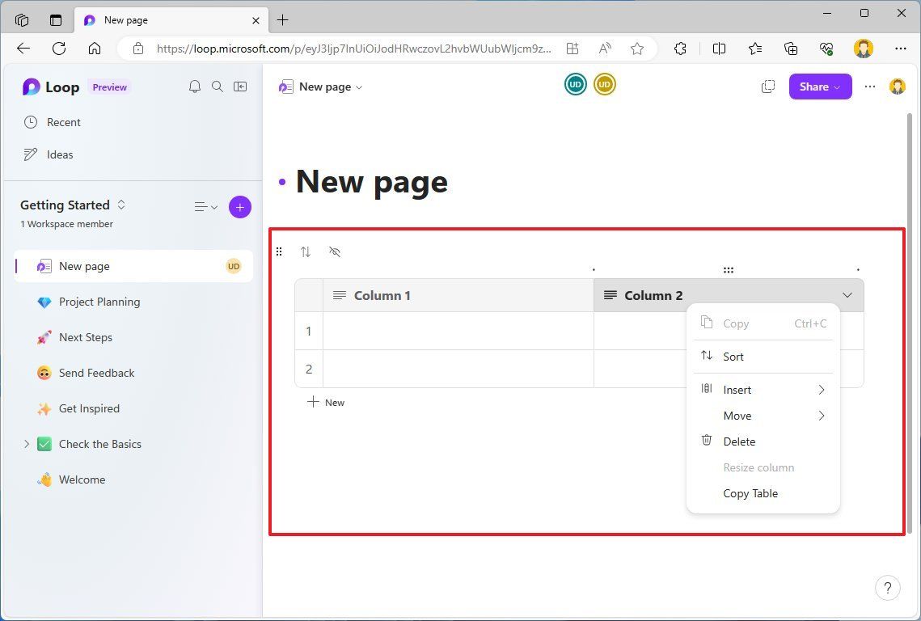Open the notifications bell icon
The width and height of the screenshot is (921, 621).
(194, 86)
